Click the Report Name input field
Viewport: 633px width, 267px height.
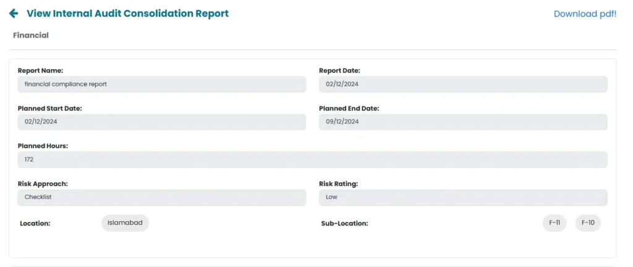pyautogui.click(x=162, y=84)
